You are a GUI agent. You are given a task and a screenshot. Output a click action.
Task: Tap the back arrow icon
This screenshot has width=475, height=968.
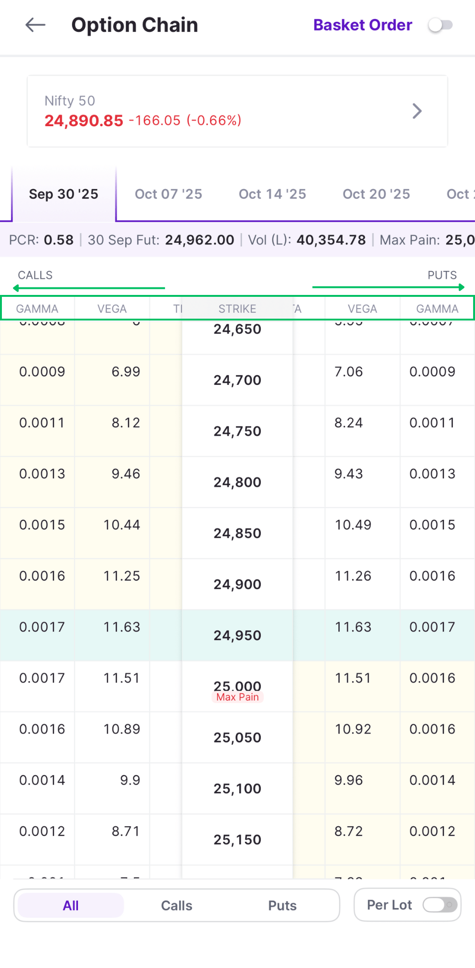pos(35,25)
